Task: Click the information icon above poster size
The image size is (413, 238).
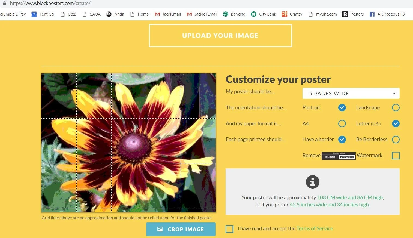Action: coord(313,182)
